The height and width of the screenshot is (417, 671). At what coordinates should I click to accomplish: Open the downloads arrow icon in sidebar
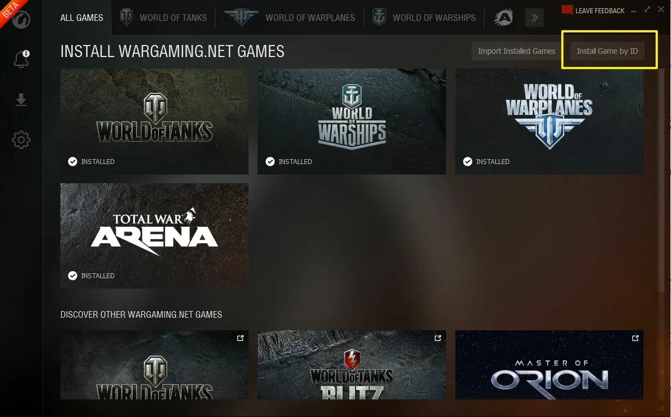coord(21,100)
